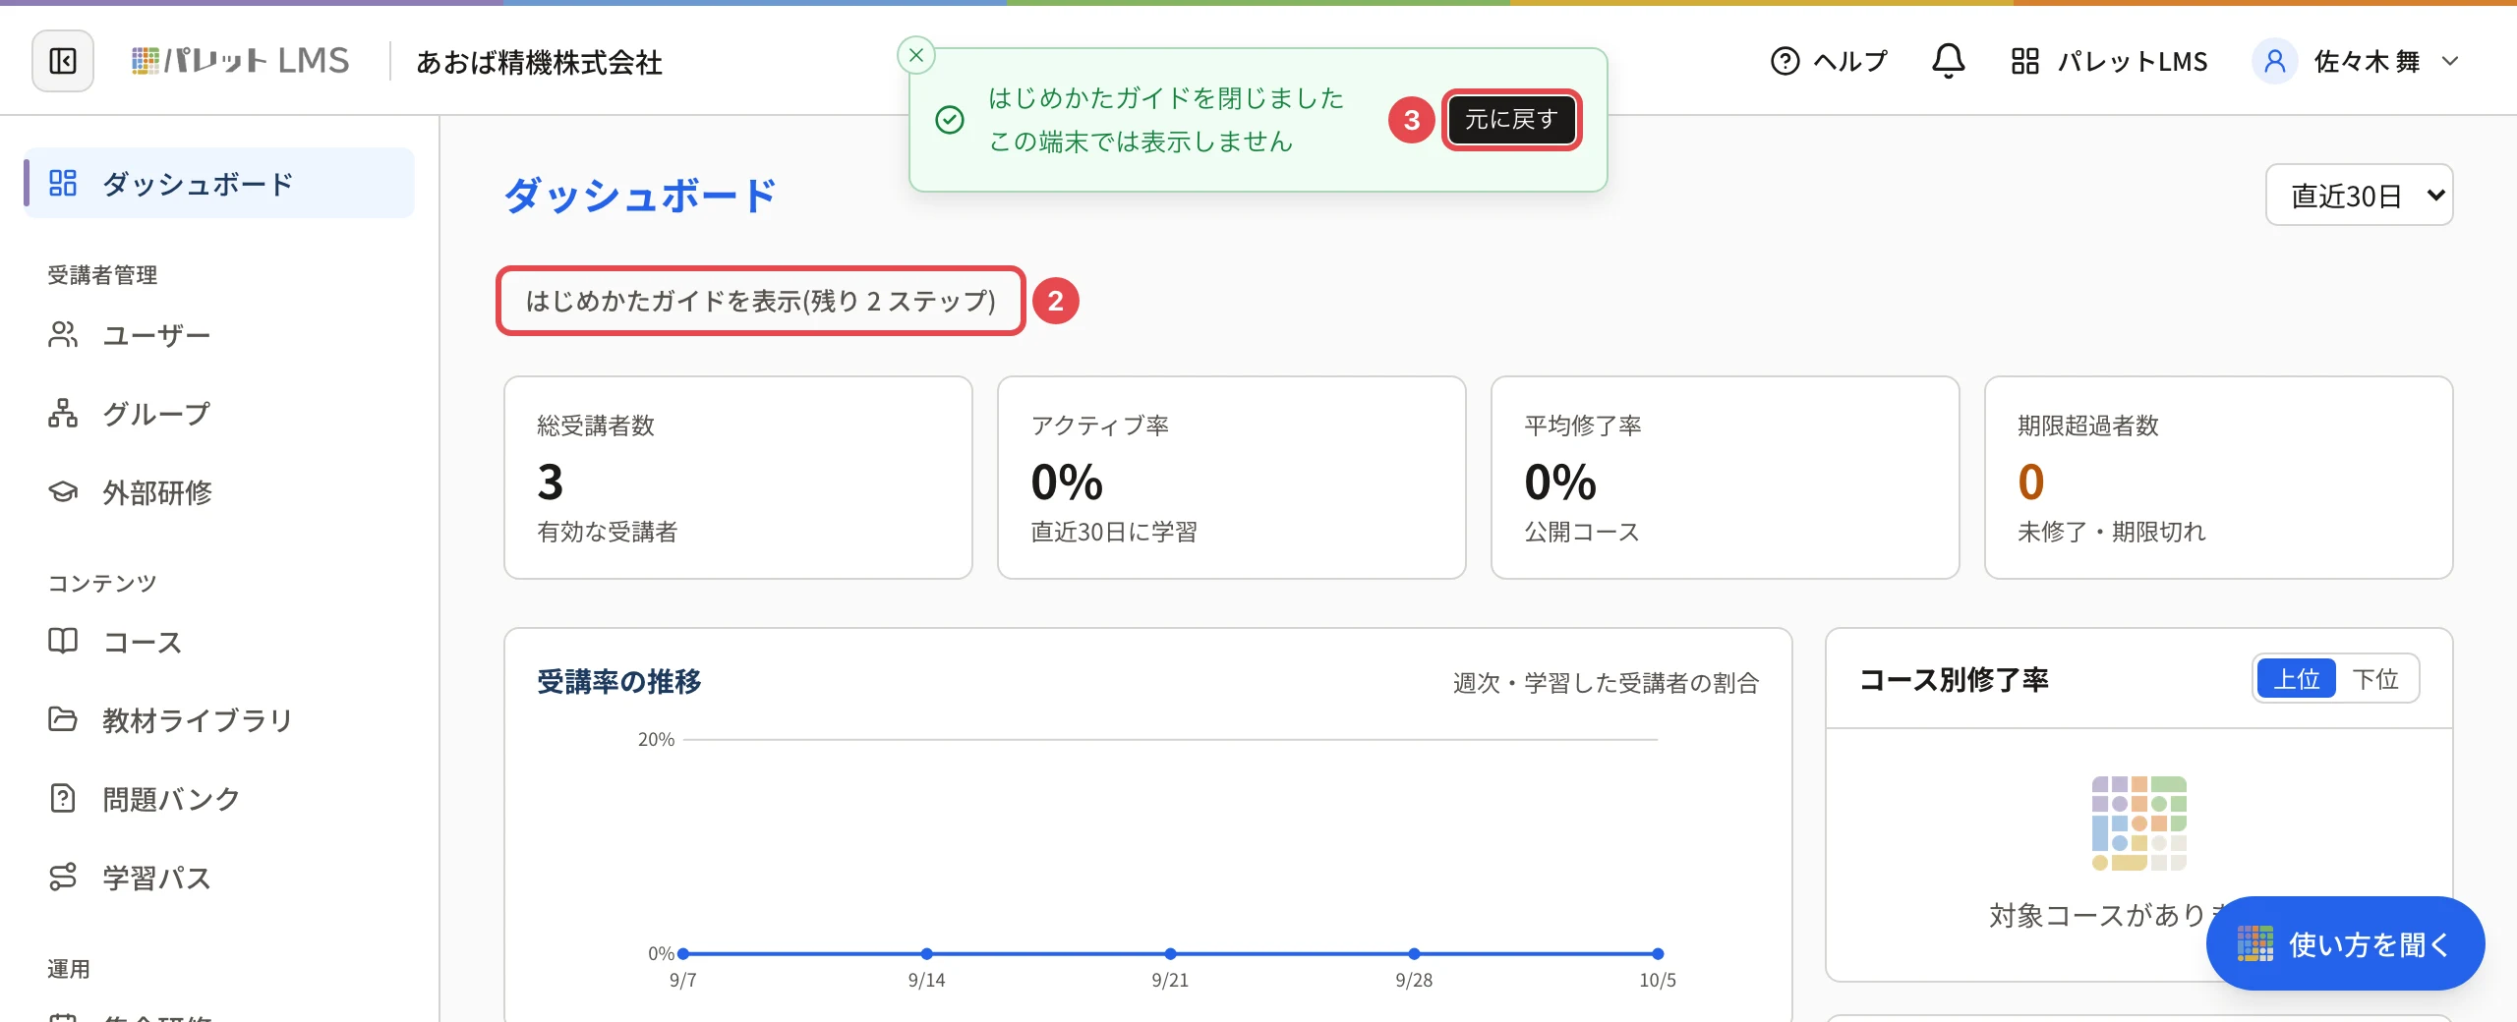Viewport: 2517px width, 1022px height.
Task: Click the 外部研修 graduation cap icon
Action: (x=63, y=491)
